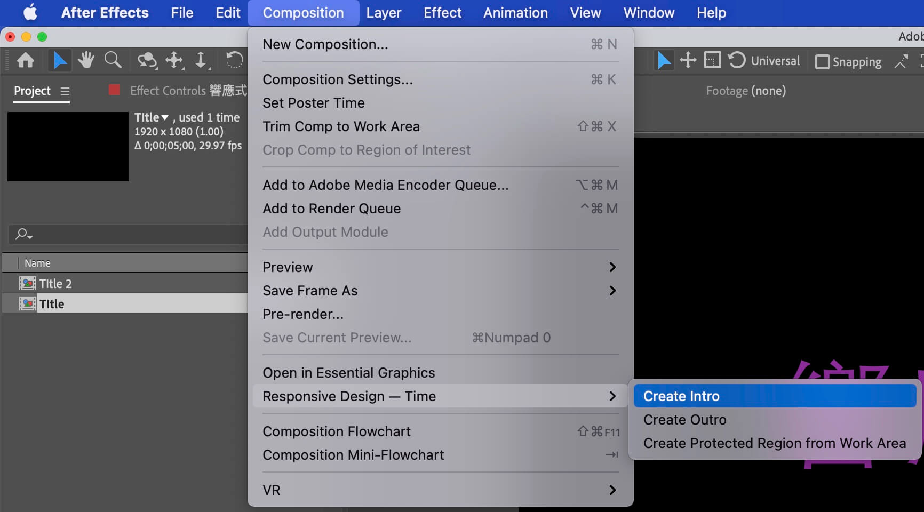Expand the Preview submenu
Viewport: 924px width, 512px height.
(612, 267)
